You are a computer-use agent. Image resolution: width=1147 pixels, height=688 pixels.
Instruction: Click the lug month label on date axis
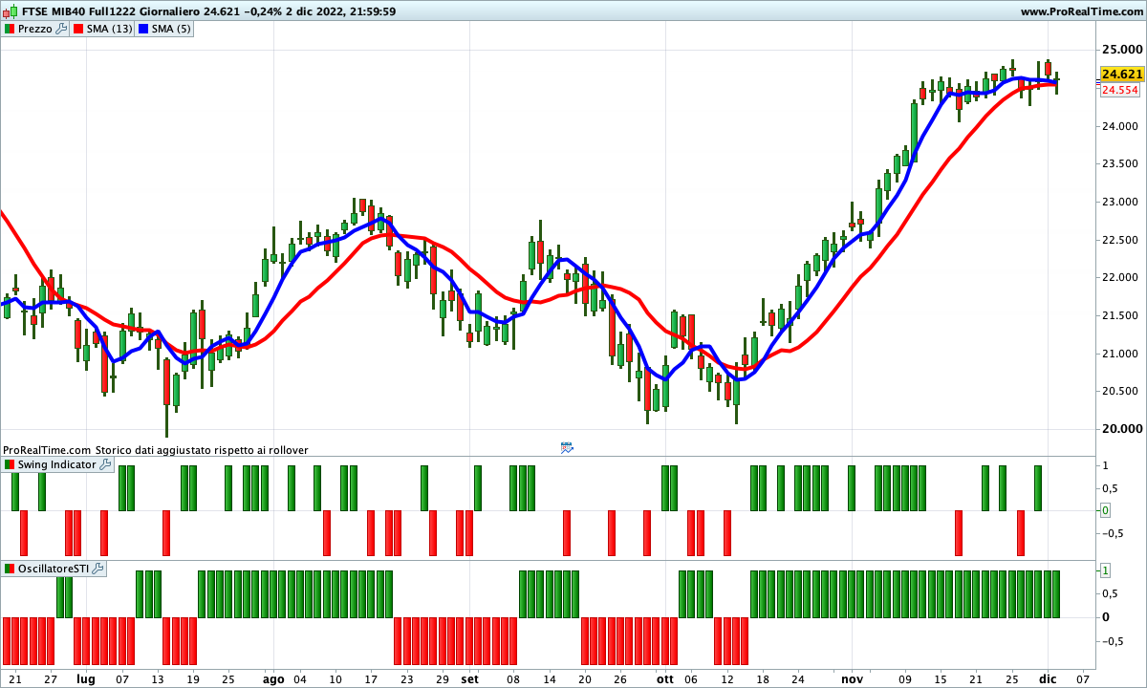(86, 679)
